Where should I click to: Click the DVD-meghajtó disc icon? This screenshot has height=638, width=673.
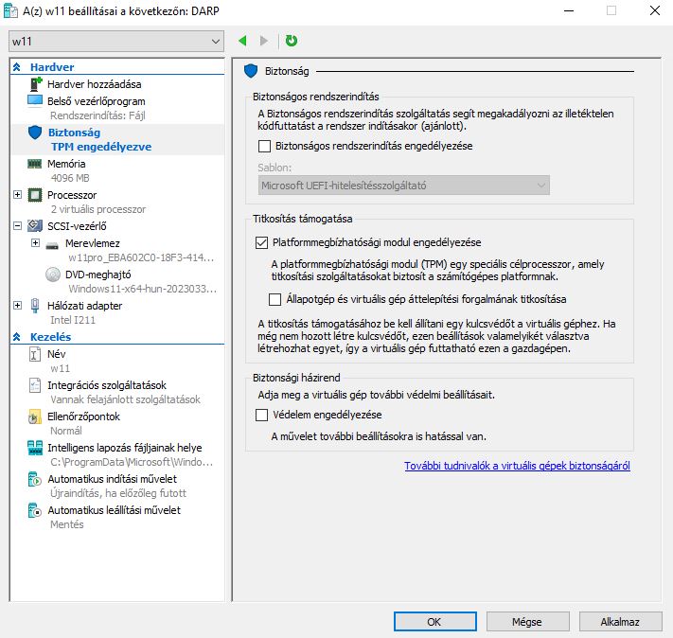[x=54, y=274]
